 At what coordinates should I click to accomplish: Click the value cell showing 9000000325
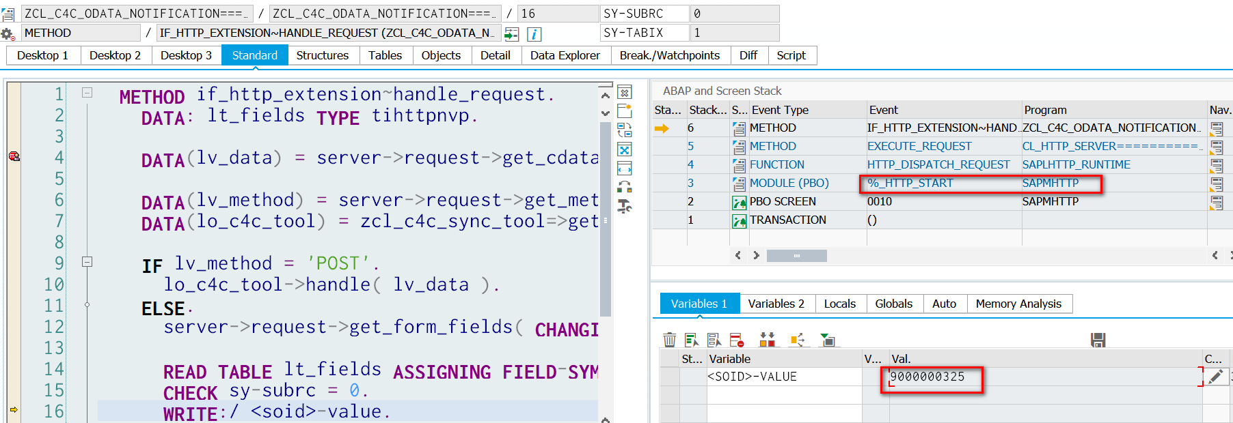click(1046, 377)
